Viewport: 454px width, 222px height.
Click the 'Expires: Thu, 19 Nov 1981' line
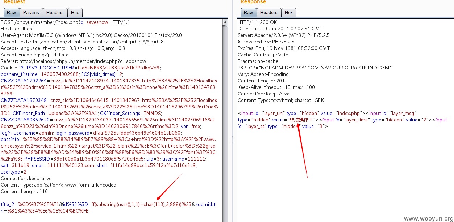[284, 48]
